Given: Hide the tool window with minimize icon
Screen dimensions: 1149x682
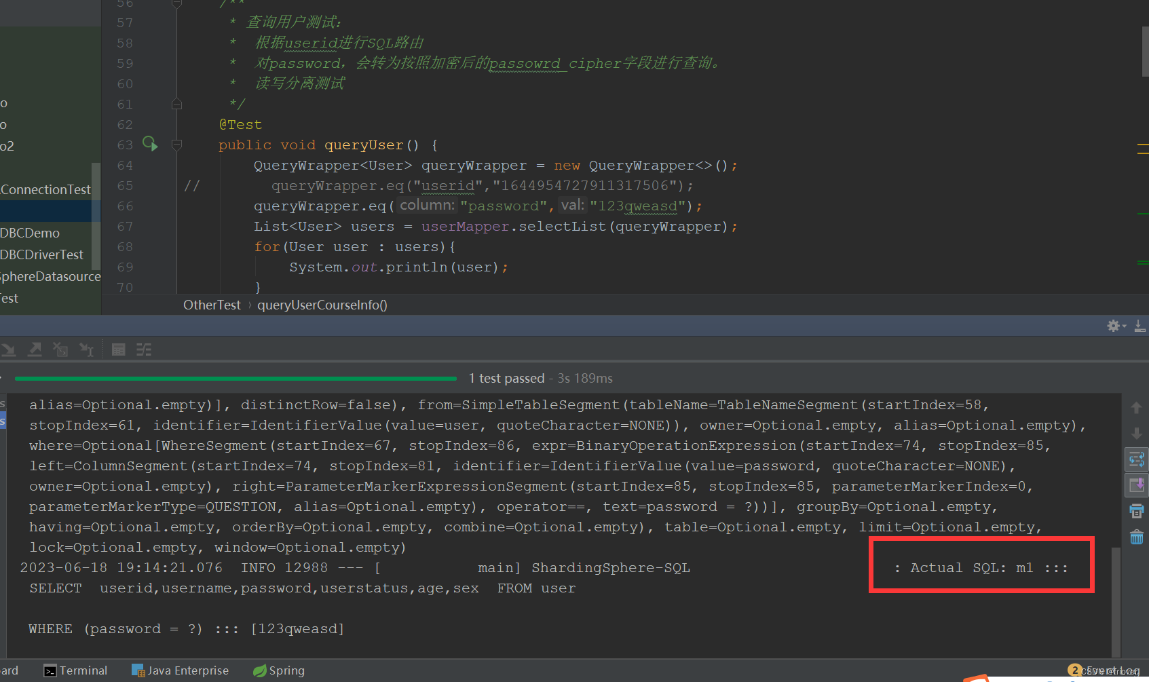Looking at the screenshot, I should point(1140,326).
